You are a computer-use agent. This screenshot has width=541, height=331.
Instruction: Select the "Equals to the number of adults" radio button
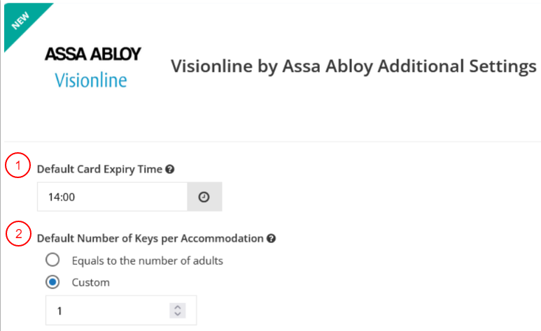(52, 260)
